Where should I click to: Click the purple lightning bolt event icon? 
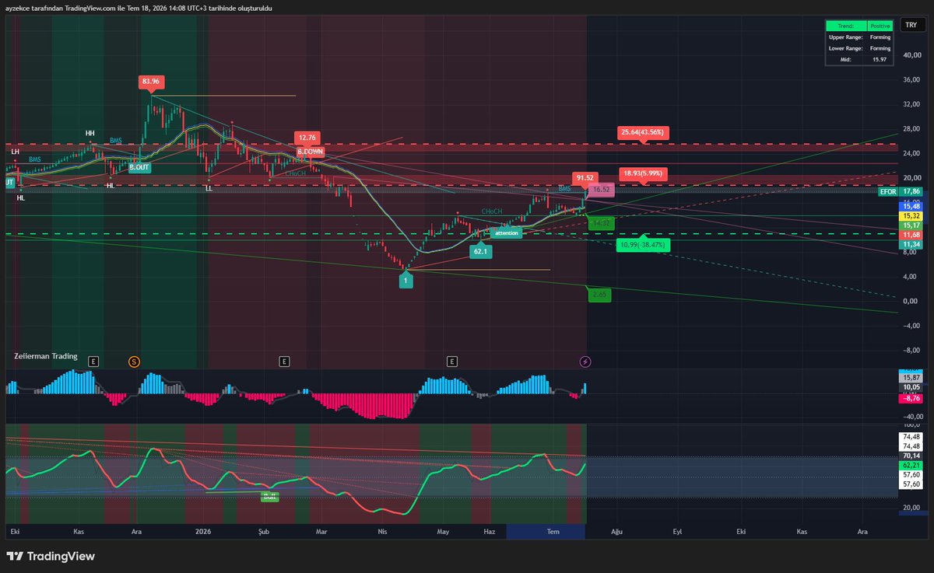point(585,362)
